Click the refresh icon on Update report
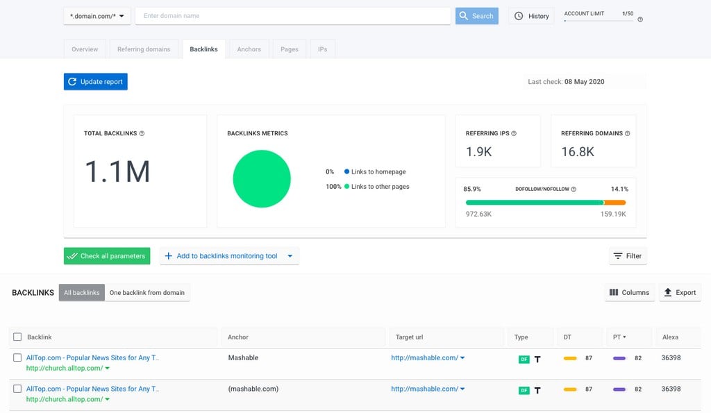This screenshot has height=413, width=711. point(73,81)
